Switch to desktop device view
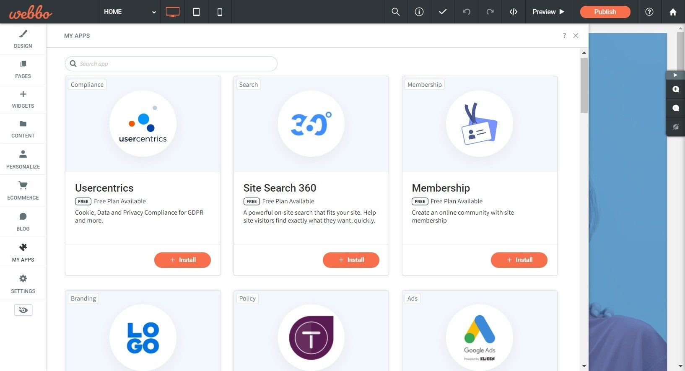This screenshot has width=685, height=371. [x=173, y=12]
